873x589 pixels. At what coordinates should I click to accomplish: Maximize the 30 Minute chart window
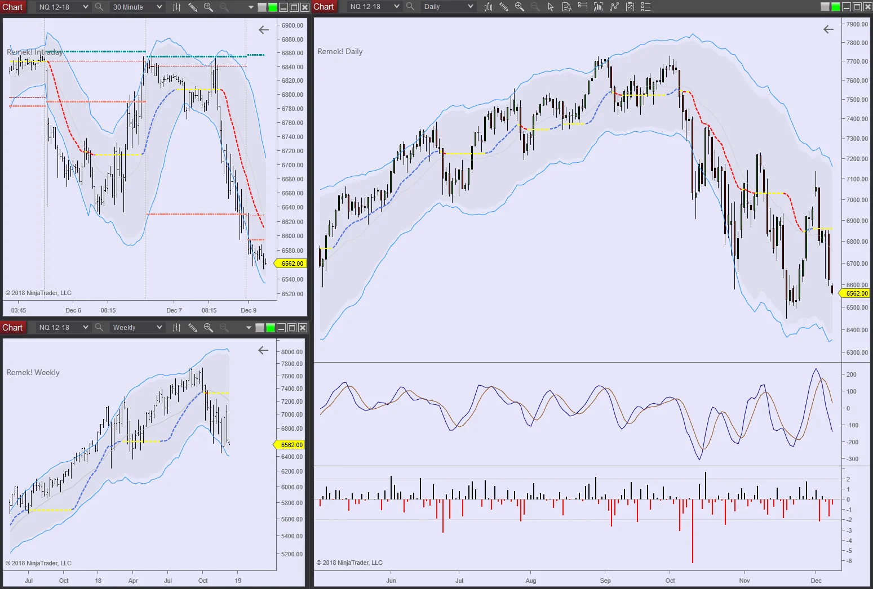coord(294,7)
